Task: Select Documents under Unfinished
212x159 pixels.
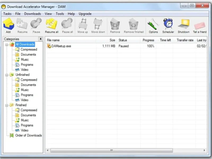Action: click(x=28, y=85)
